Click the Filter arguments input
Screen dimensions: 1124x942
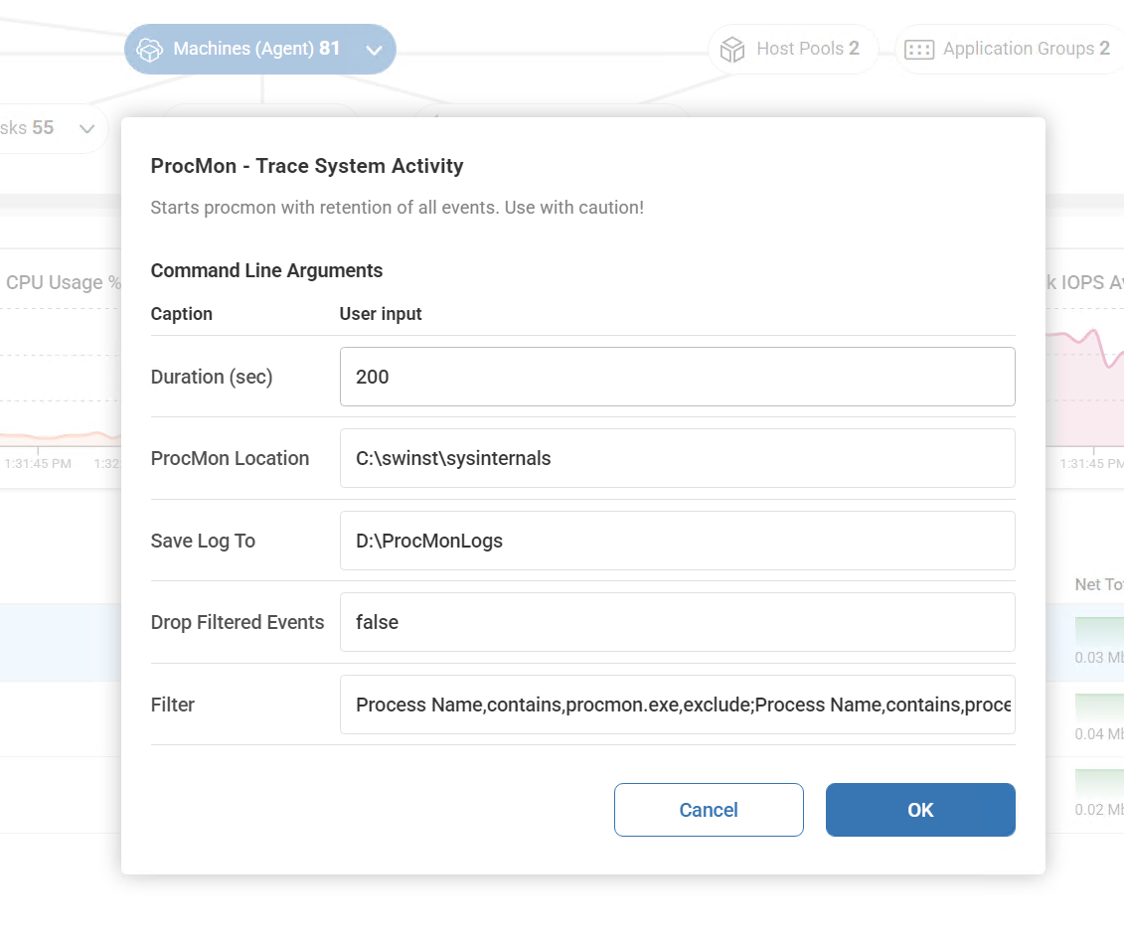point(677,705)
